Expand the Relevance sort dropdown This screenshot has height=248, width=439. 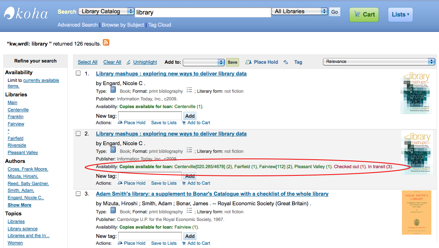pos(379,62)
